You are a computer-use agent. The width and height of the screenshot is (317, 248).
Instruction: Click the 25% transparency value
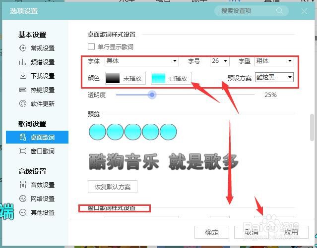pyautogui.click(x=270, y=95)
